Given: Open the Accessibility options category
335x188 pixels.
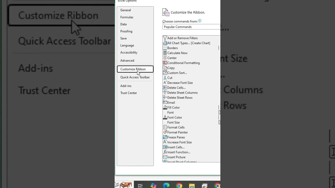Looking at the screenshot, I should 135,52.
